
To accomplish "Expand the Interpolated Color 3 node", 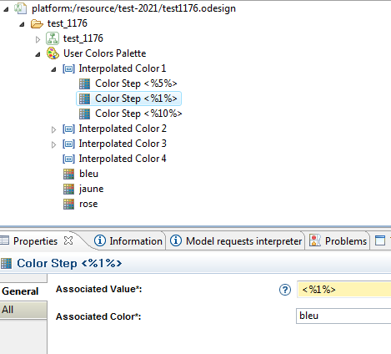I will (x=53, y=144).
